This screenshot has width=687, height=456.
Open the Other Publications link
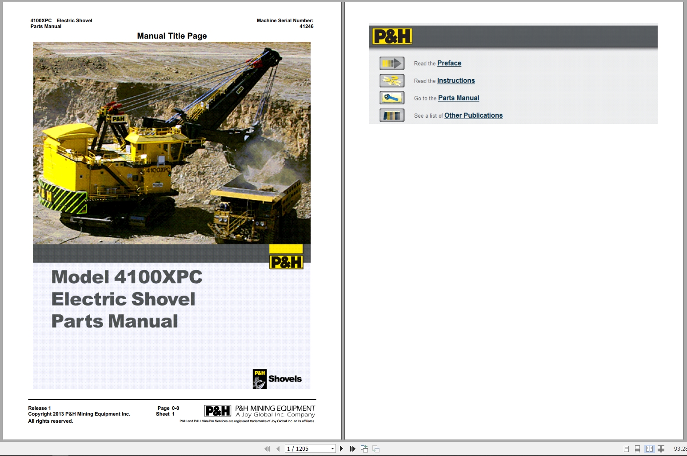coord(473,115)
